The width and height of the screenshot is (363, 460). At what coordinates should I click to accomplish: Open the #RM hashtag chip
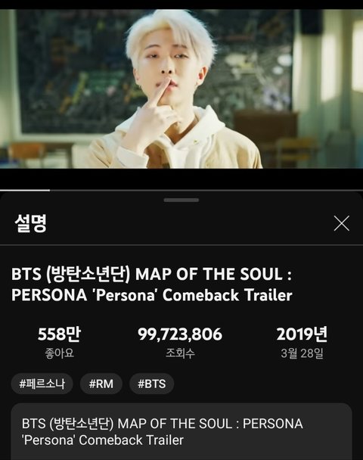pos(101,384)
